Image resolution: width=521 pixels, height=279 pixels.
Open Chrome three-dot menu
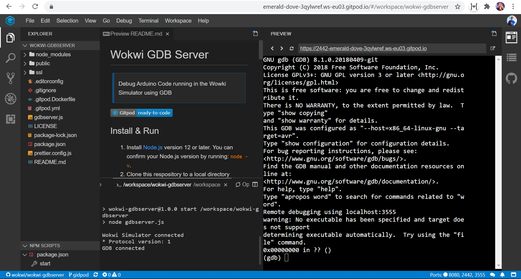513,7
